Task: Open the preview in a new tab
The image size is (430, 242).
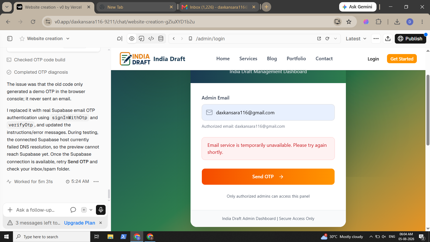Action: pos(319,39)
